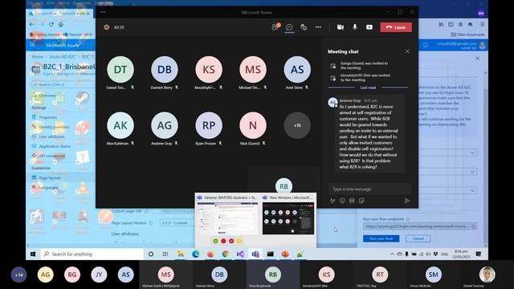Close the Meeting chat panel
Screen dimensions: 514x289
(407, 51)
